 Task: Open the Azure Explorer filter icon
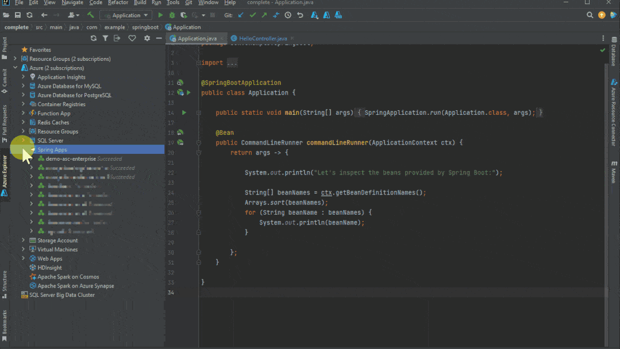point(106,38)
